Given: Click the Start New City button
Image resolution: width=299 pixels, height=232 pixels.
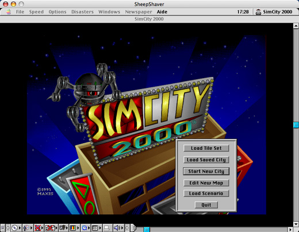Looking at the screenshot, I should [206, 171].
